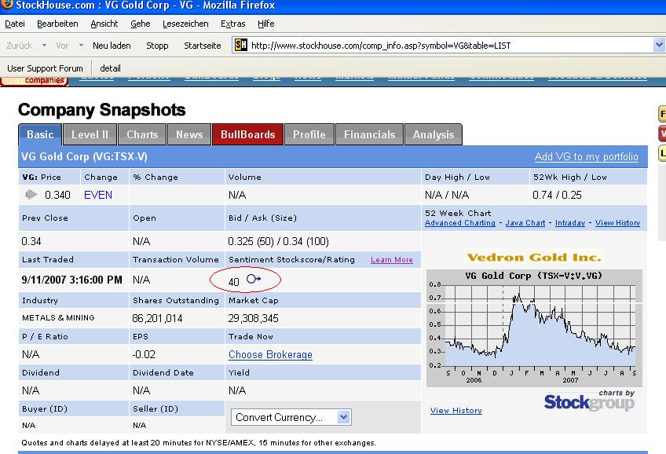The width and height of the screenshot is (666, 454).
Task: Open the Advanced Charting link
Action: point(459,223)
